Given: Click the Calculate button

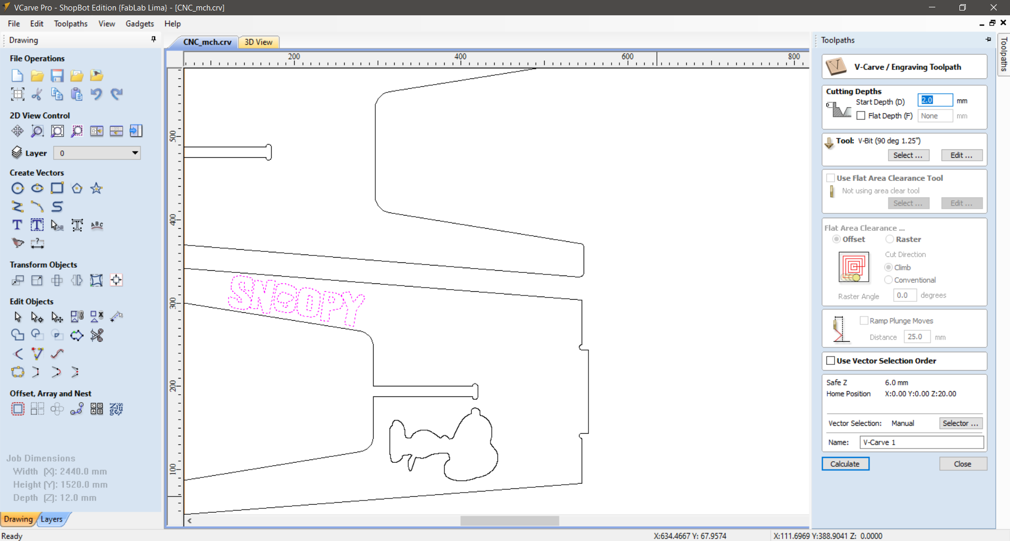Looking at the screenshot, I should (845, 464).
